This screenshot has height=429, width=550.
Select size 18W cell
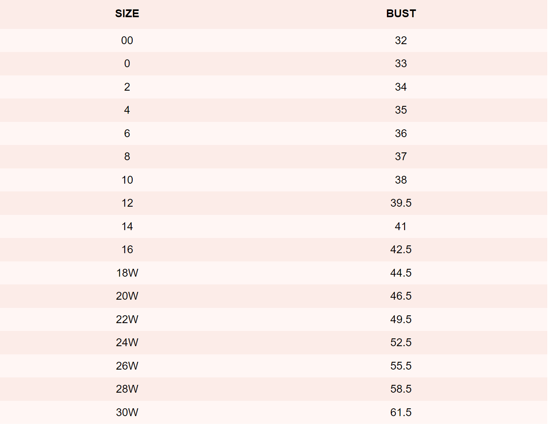click(x=127, y=273)
